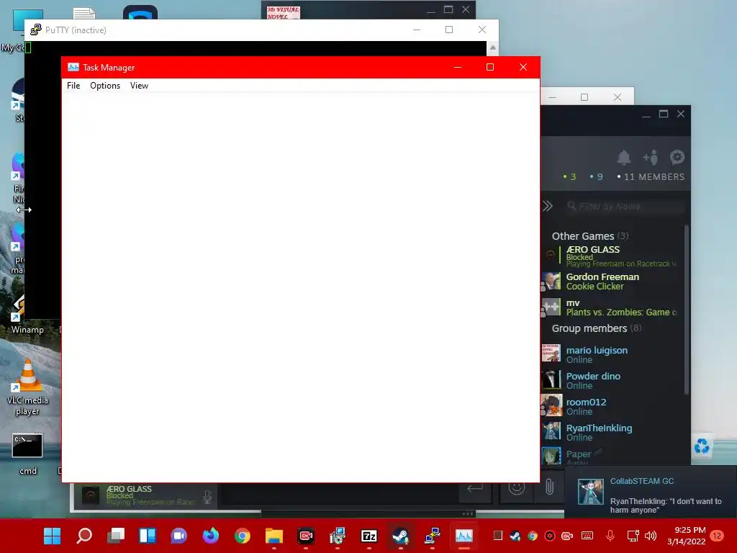Open VLC media player desktop shortcut
This screenshot has width=737, height=553.
(27, 387)
